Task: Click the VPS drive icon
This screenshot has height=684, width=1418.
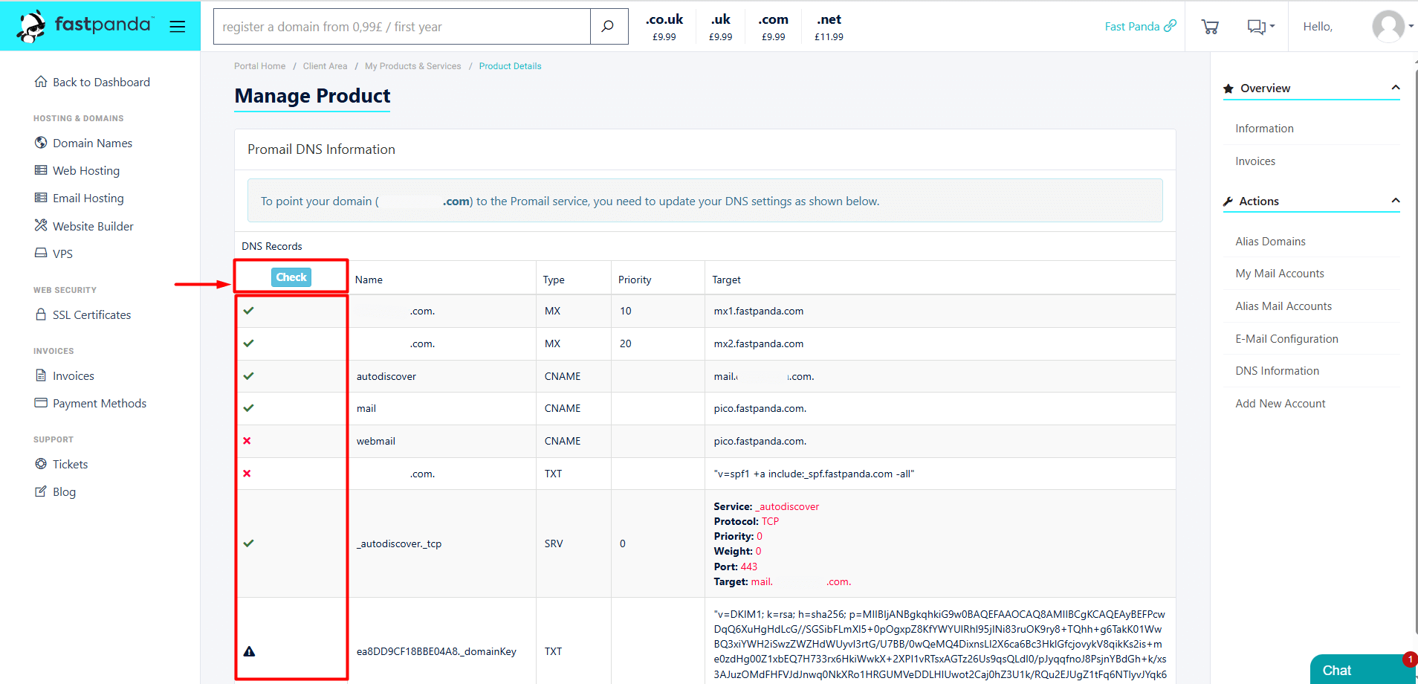Action: 41,253
